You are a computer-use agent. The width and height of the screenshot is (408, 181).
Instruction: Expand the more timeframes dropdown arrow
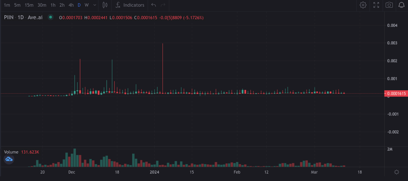point(95,5)
